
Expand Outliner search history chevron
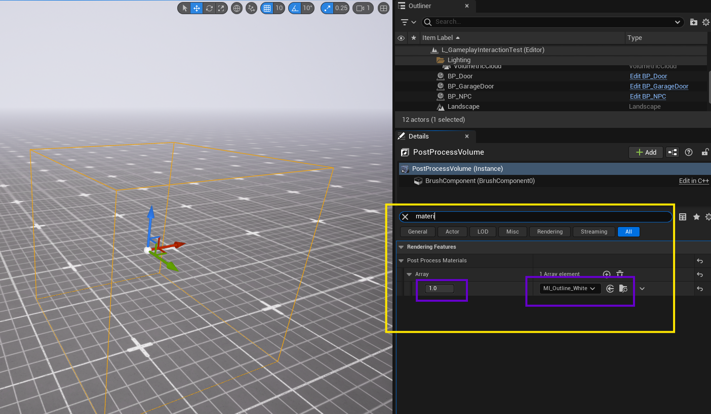678,22
